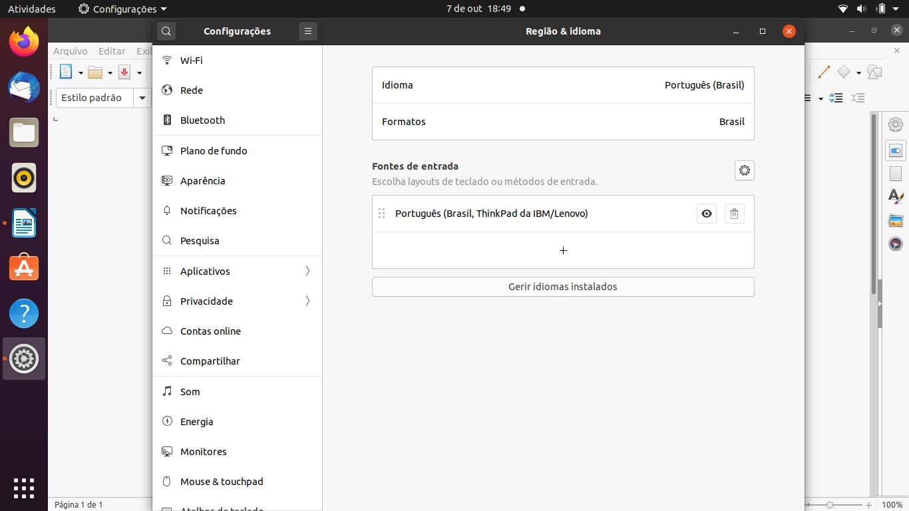This screenshot has height=511, width=909.
Task: Preview the Português (Brasil, ThinkPad) keyboard layout
Action: coord(707,214)
